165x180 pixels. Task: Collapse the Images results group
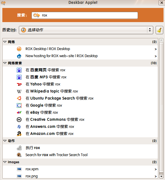pos(5,162)
